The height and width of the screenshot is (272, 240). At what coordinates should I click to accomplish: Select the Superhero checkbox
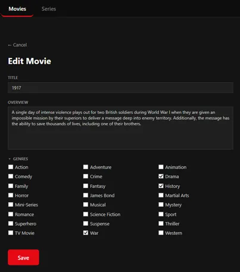pos(11,223)
